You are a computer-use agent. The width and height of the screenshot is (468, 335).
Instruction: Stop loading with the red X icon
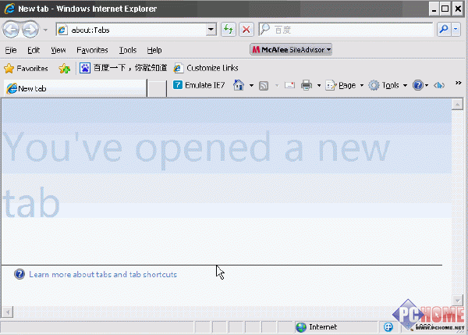(246, 30)
